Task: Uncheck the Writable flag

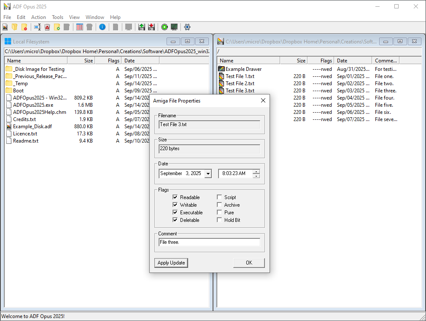Action: click(x=175, y=205)
